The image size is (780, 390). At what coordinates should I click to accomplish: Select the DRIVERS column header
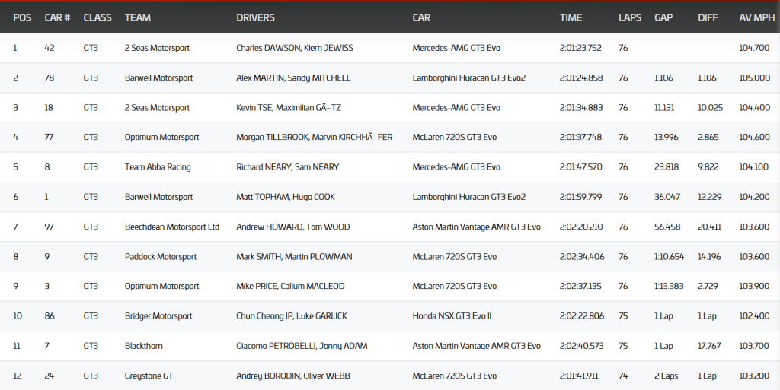click(x=255, y=17)
